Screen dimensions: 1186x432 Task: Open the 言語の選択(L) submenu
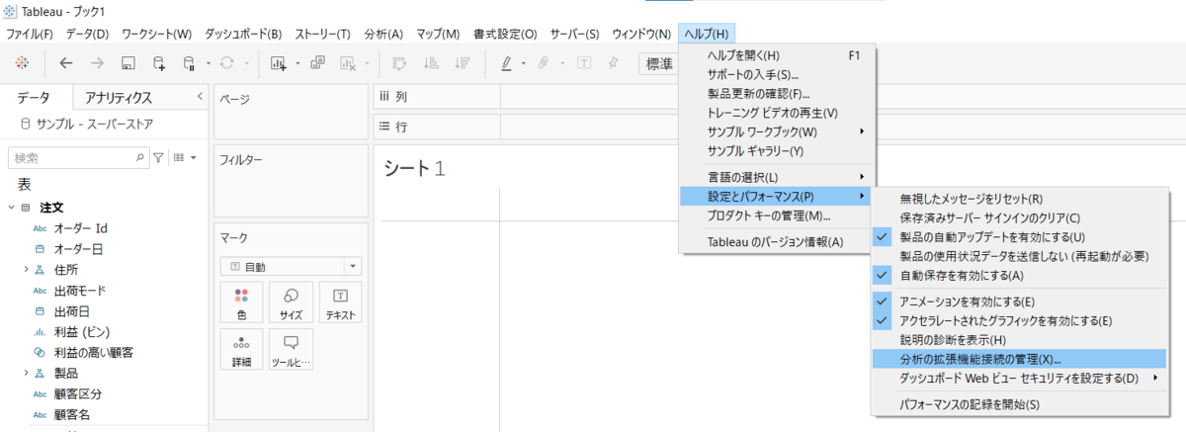pyautogui.click(x=777, y=176)
